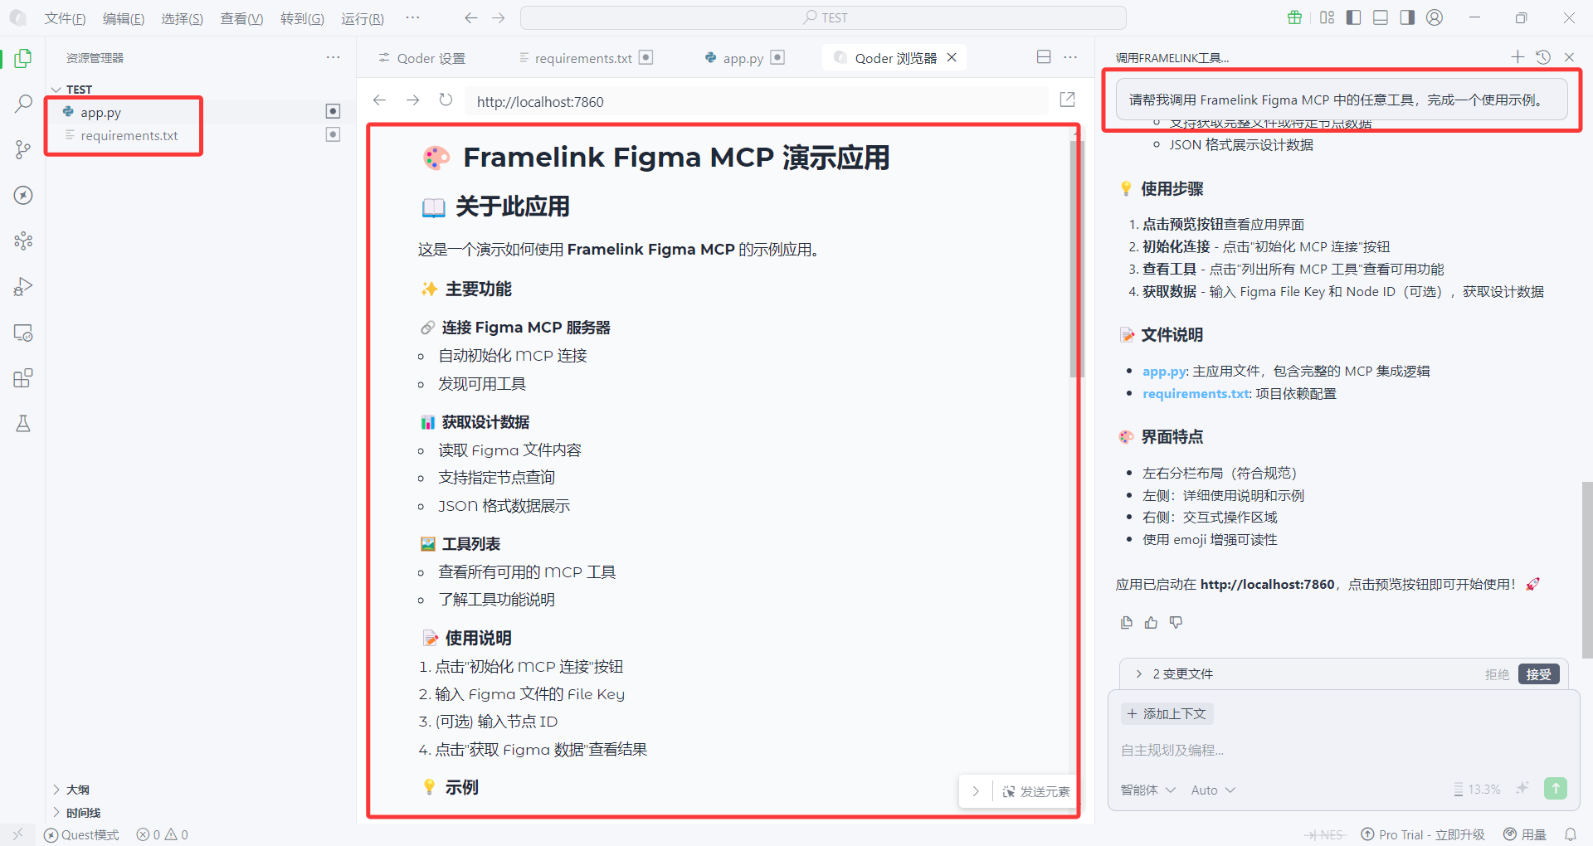Image resolution: width=1593 pixels, height=846 pixels.
Task: Click the 13.3% usage indicator
Action: pyautogui.click(x=1484, y=789)
